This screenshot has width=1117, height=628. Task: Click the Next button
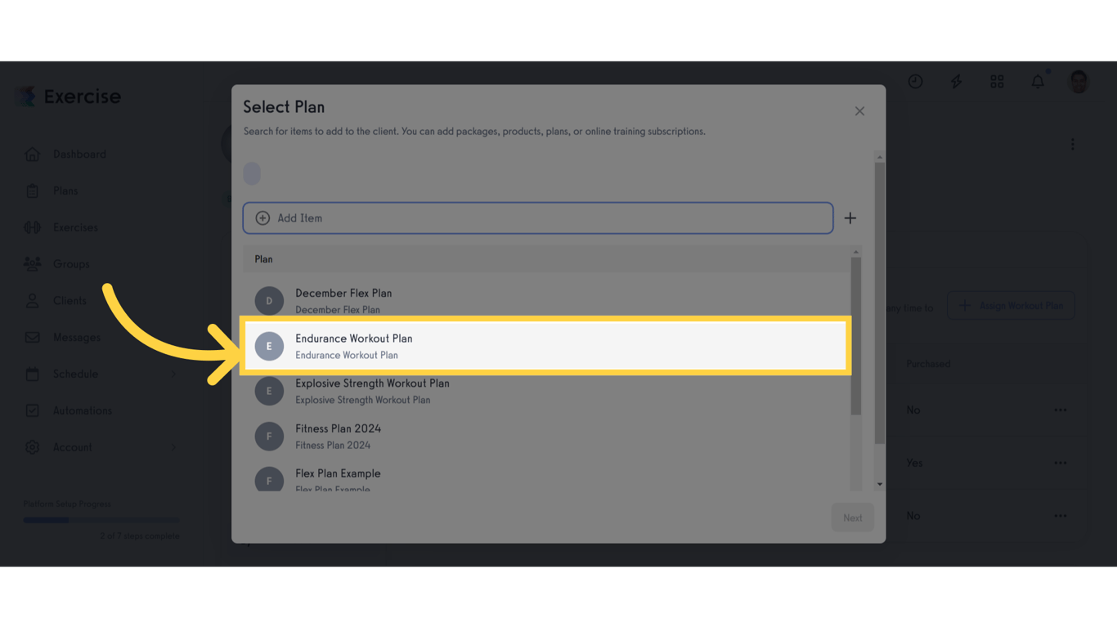point(852,517)
